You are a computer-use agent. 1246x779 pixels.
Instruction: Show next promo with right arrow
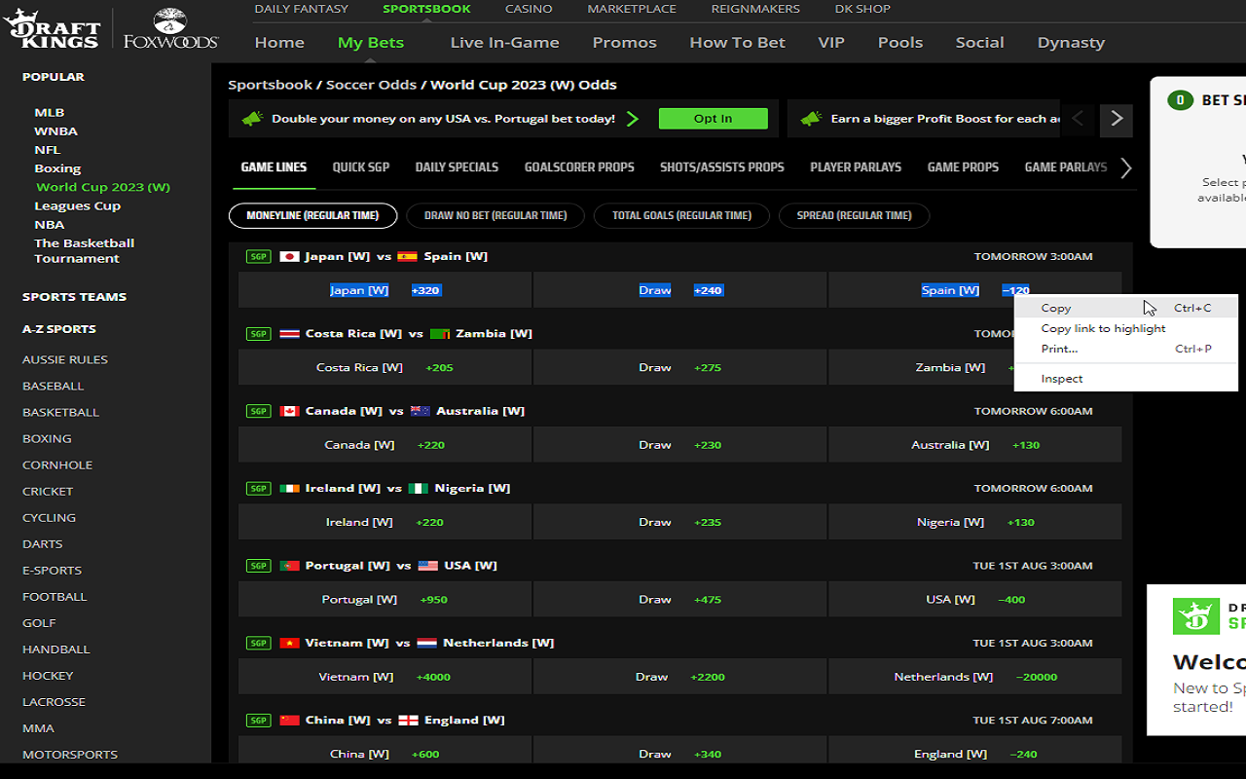point(1117,119)
